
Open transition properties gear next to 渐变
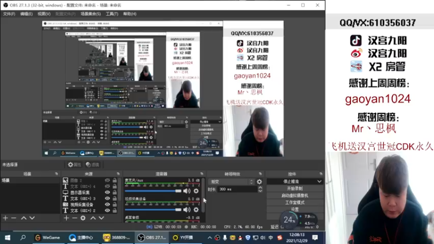click(x=259, y=182)
